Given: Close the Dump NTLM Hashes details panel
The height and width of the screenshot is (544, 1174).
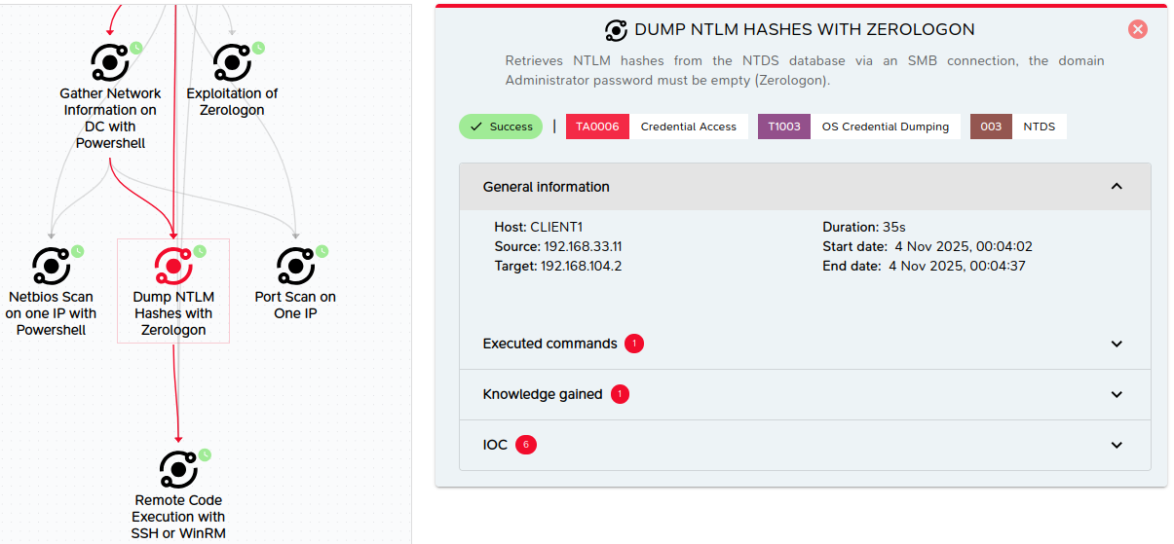Looking at the screenshot, I should [1138, 29].
